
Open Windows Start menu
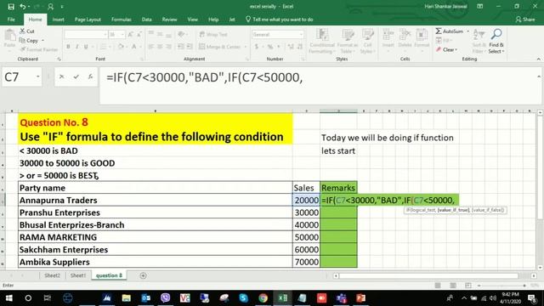click(x=9, y=298)
